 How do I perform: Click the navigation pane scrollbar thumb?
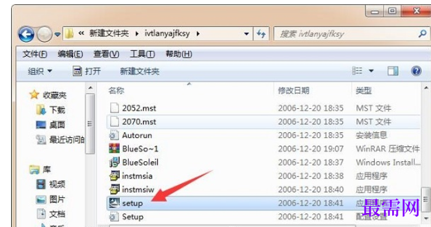click(89, 124)
